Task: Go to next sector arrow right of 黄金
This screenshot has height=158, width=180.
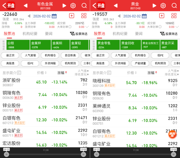Action: 154,6
